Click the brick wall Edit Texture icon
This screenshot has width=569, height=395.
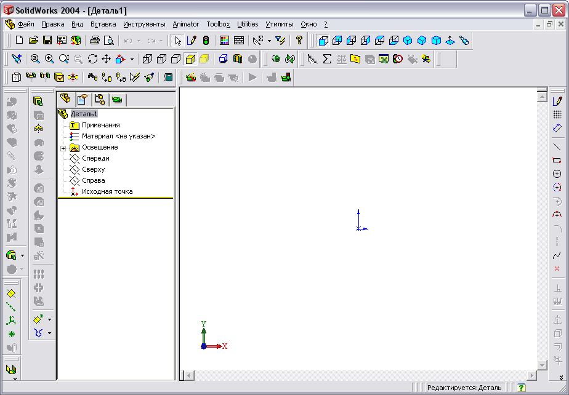pos(239,40)
